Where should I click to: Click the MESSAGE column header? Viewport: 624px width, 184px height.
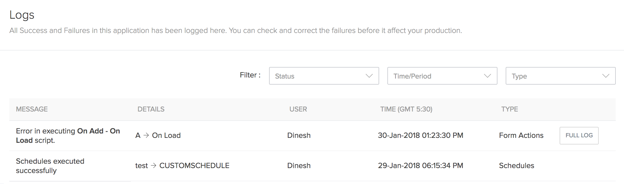(32, 109)
